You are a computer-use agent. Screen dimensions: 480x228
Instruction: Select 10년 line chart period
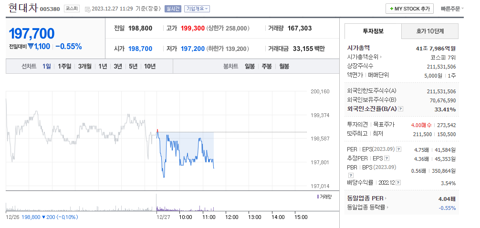click(x=150, y=66)
